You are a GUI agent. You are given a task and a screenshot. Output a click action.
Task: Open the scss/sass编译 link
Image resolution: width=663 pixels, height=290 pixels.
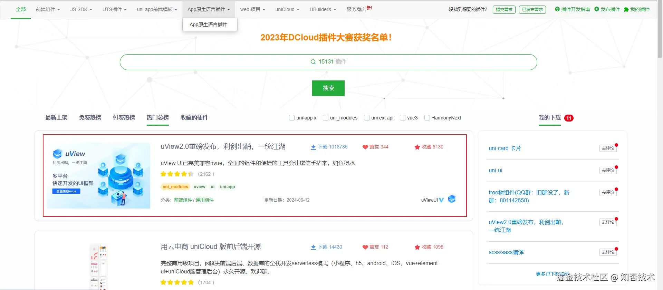(x=506, y=252)
